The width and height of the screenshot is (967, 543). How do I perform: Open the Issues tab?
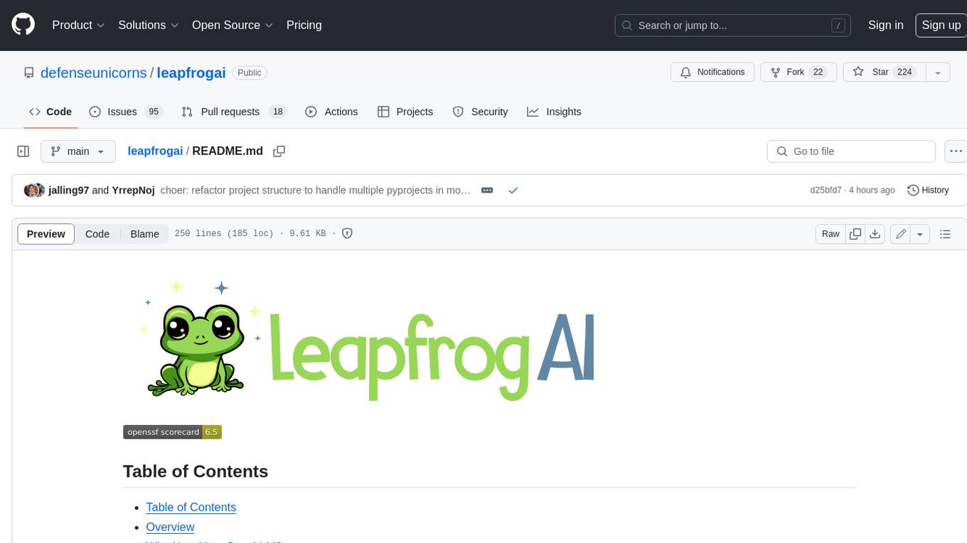point(126,112)
